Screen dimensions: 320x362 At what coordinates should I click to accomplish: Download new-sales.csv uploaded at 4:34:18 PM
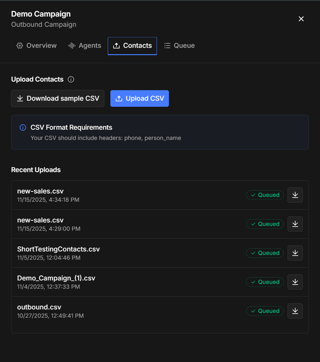pos(295,195)
